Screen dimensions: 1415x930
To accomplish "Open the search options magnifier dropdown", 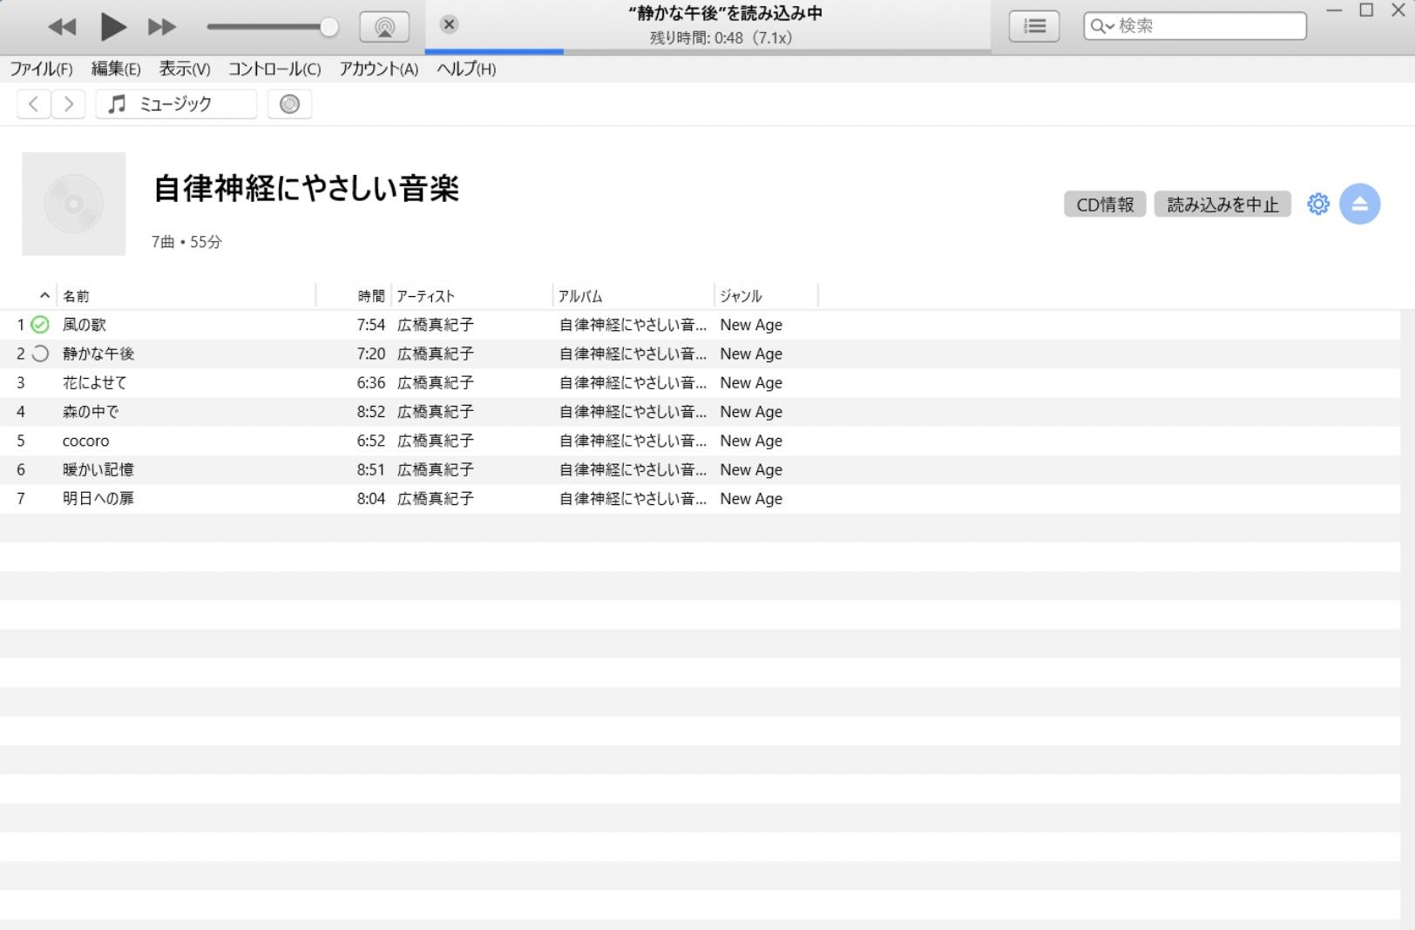I will [x=1102, y=26].
